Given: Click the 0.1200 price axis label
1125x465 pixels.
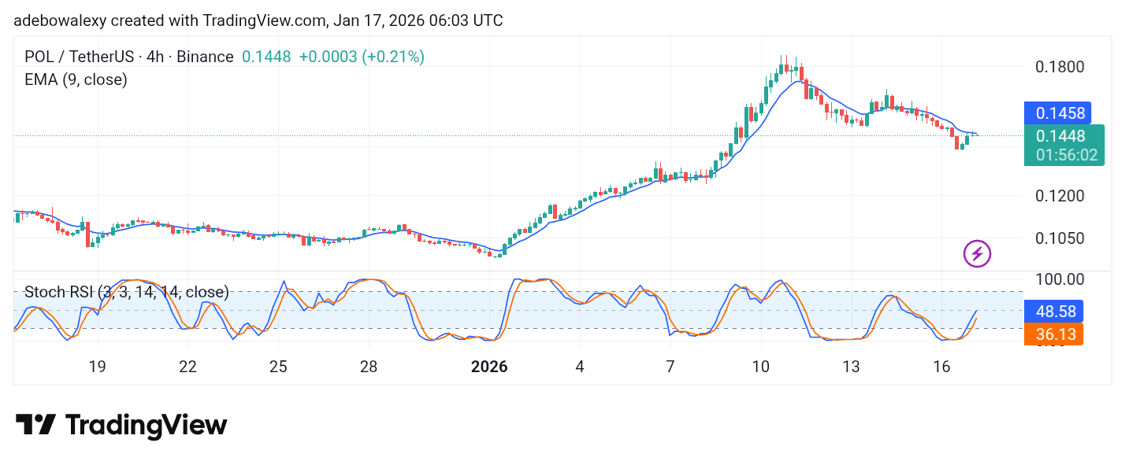Looking at the screenshot, I should coord(1060,195).
